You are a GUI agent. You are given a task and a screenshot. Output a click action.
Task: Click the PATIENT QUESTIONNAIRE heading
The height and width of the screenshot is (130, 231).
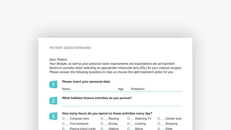[70, 48]
